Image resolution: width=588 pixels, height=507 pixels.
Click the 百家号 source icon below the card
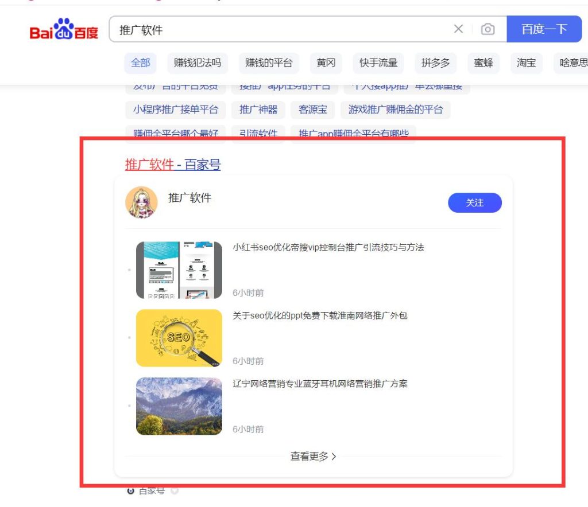[x=131, y=491]
